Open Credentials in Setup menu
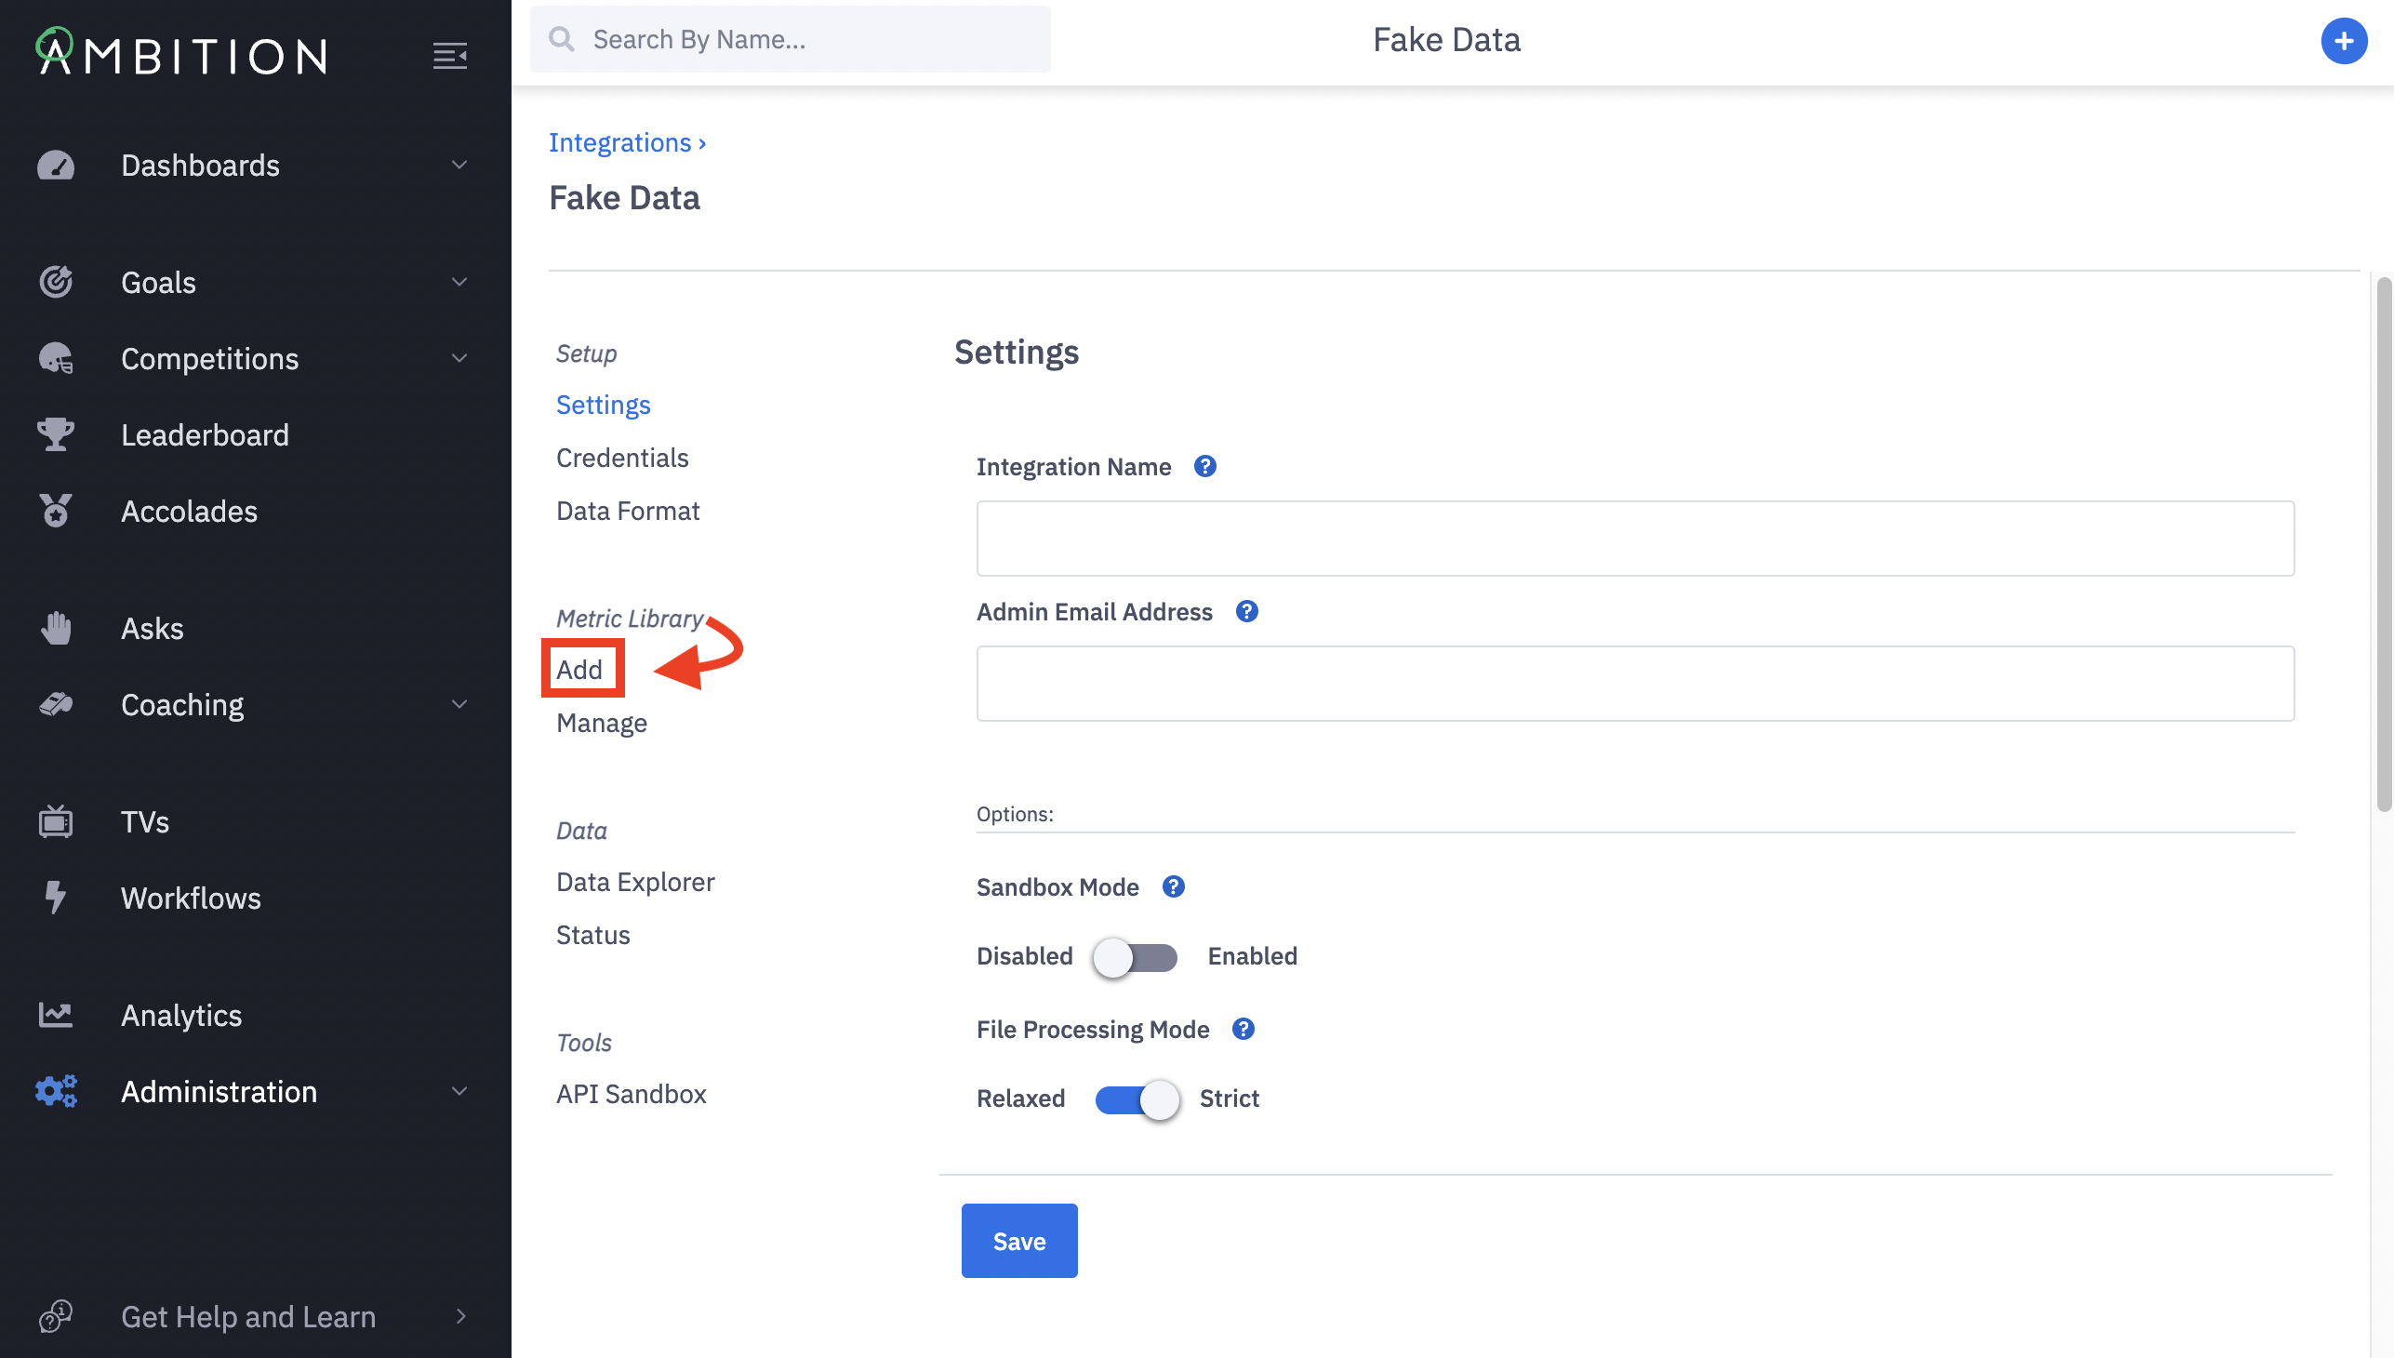The width and height of the screenshot is (2394, 1358). click(622, 458)
